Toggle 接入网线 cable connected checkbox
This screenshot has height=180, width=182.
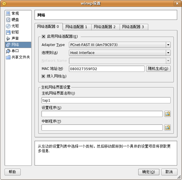(43, 76)
